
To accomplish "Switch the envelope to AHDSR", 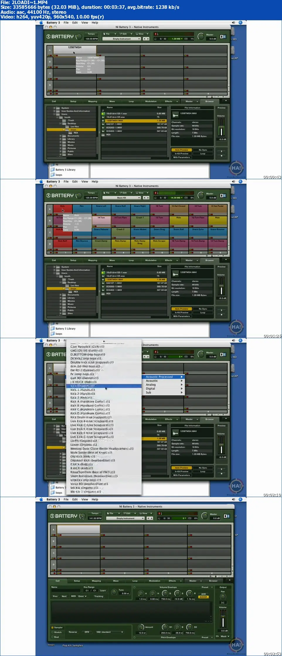I will point(203,597).
